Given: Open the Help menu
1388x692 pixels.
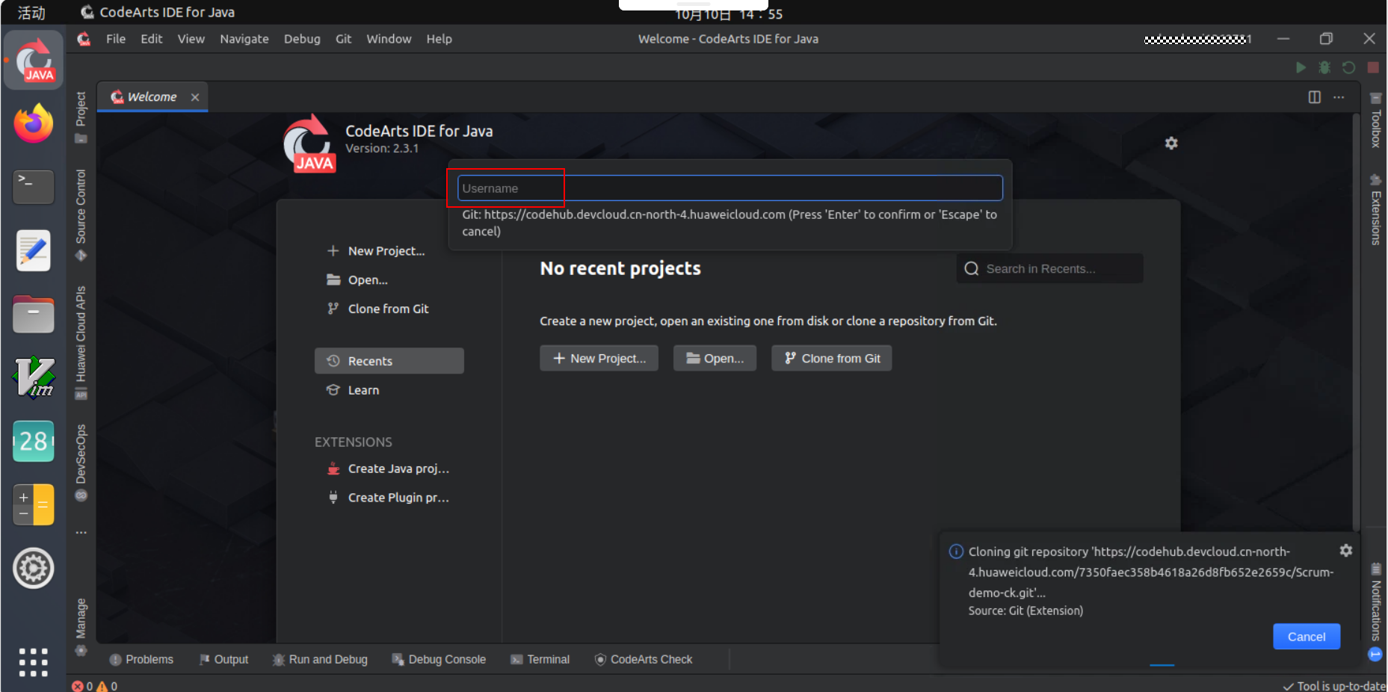Looking at the screenshot, I should click(439, 39).
